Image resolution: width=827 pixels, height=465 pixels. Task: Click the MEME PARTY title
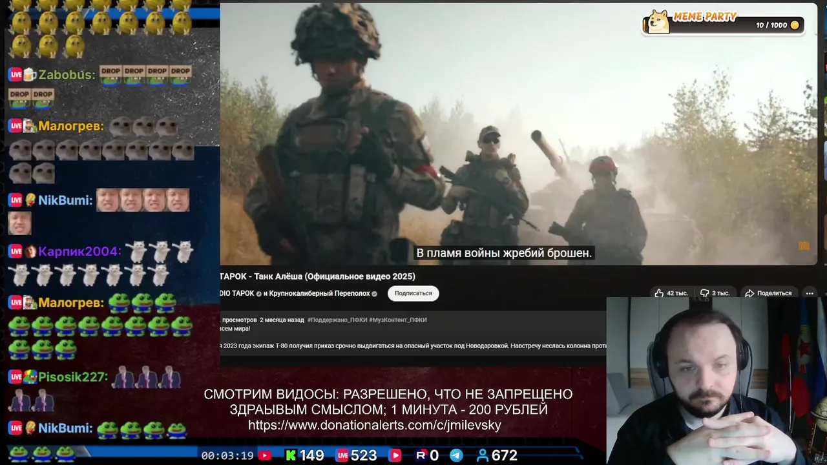coord(705,16)
